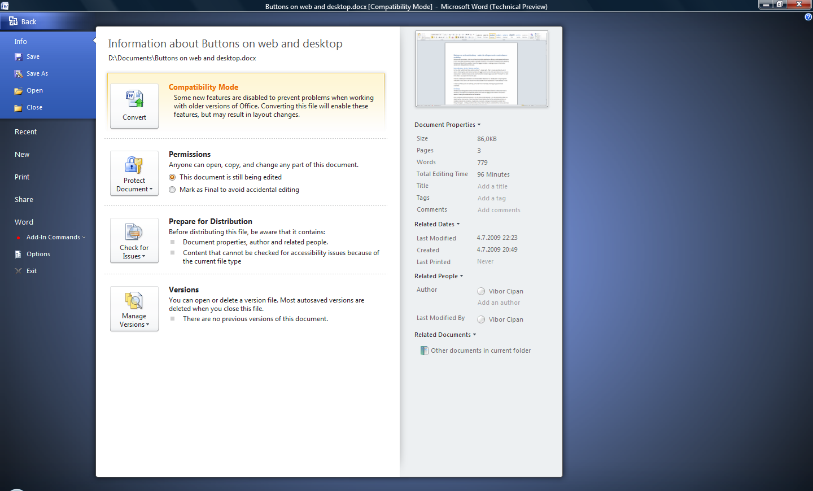The width and height of the screenshot is (813, 491).
Task: Click the Convert button label
Action: (x=134, y=117)
